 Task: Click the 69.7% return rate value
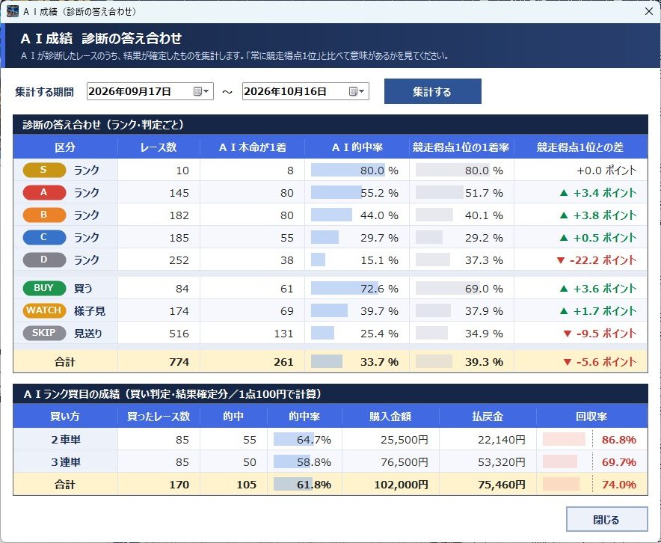619,462
